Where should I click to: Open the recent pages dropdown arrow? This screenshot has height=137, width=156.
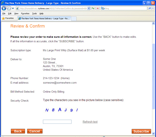[13, 8]
